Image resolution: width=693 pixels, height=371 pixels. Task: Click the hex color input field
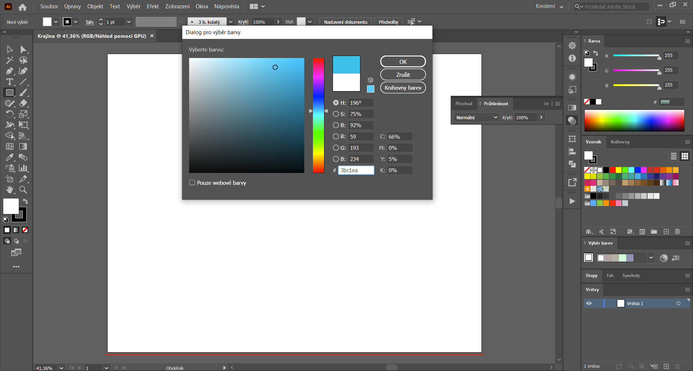(356, 170)
